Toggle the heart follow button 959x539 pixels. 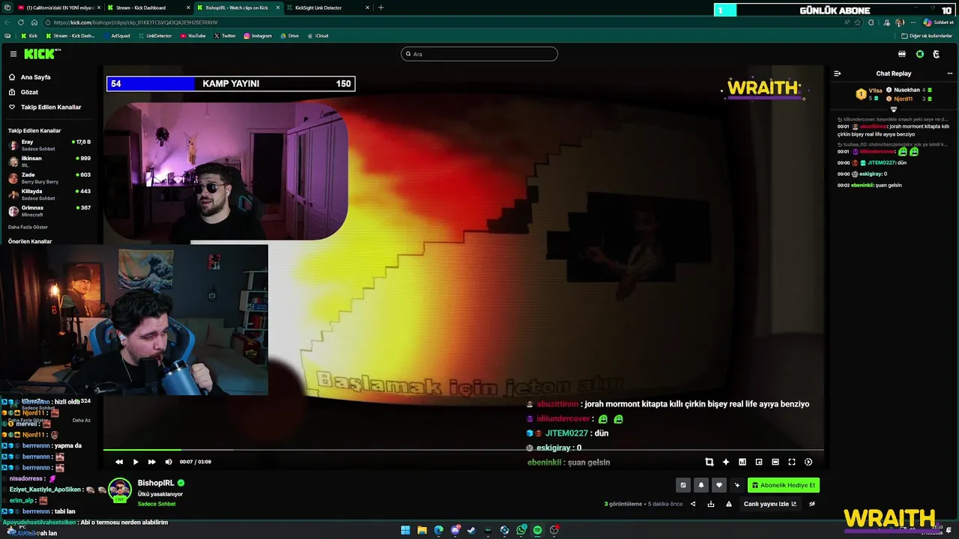719,485
